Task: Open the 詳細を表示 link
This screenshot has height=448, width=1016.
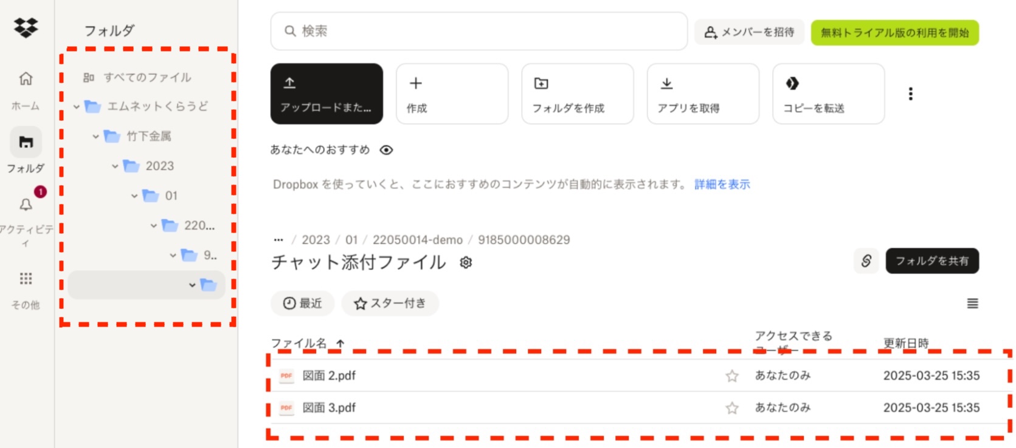Action: (x=722, y=185)
